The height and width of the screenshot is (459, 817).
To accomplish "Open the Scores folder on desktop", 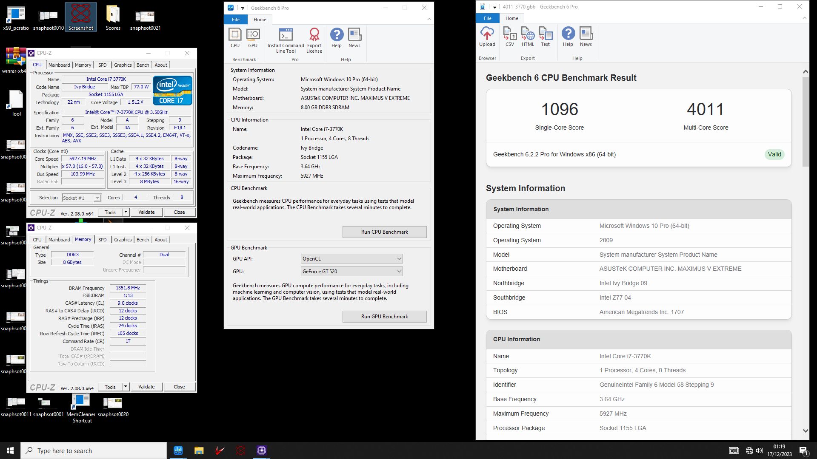I will pyautogui.click(x=113, y=18).
